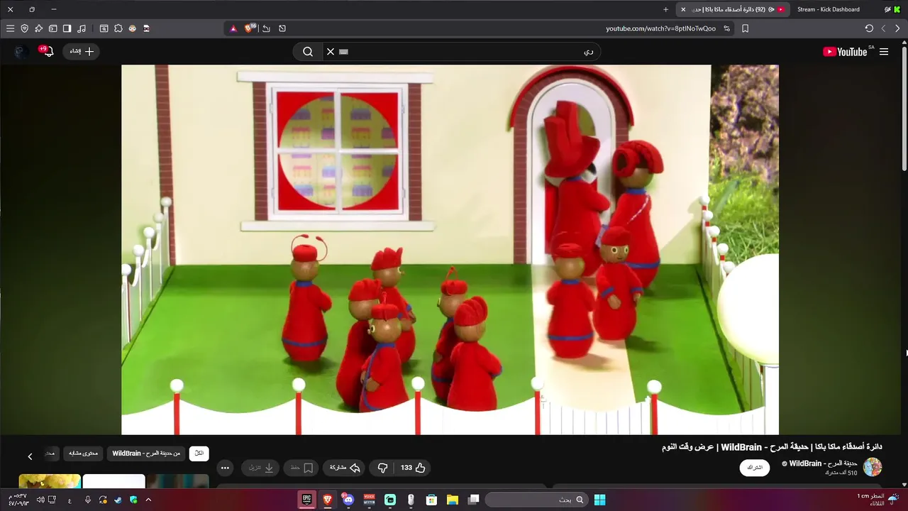Open Microsoft Store from the taskbar
The width and height of the screenshot is (908, 511).
tap(431, 500)
